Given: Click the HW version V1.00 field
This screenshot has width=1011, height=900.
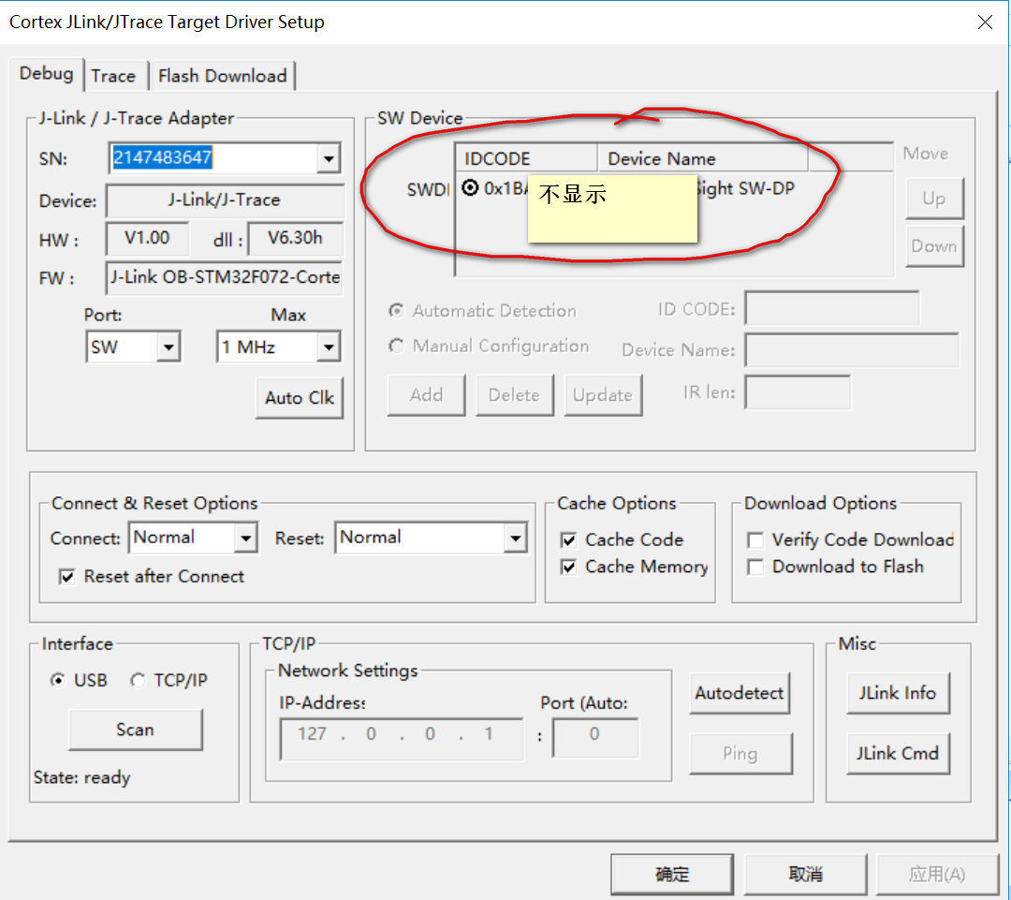Looking at the screenshot, I should (x=147, y=238).
